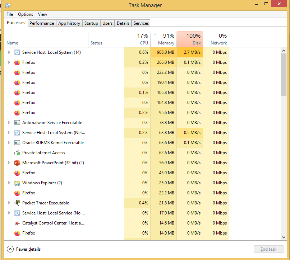Click the scrollbar up arrow
Image resolution: width=290 pixels, height=260 pixels.
284,50
